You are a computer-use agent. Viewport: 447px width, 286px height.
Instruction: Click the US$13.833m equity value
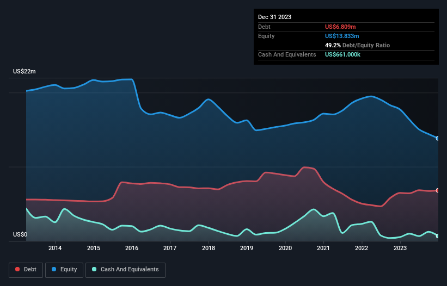point(342,36)
